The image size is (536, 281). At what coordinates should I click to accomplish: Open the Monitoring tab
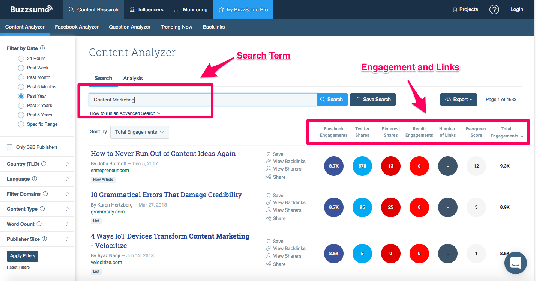click(x=191, y=9)
